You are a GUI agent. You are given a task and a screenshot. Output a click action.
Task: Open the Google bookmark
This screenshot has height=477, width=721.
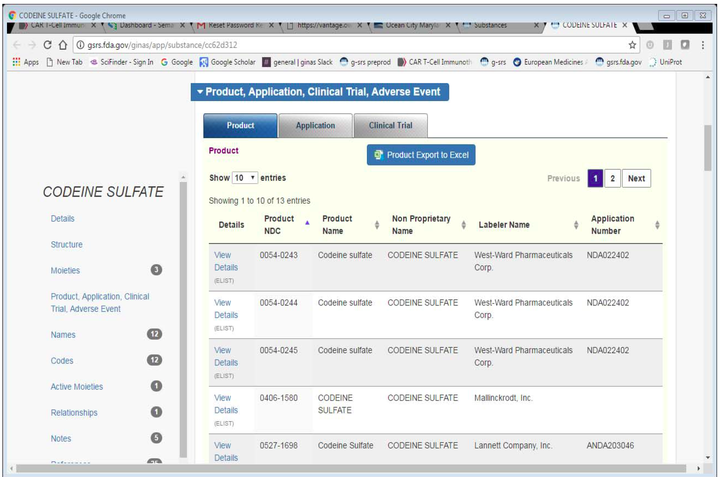pyautogui.click(x=177, y=62)
